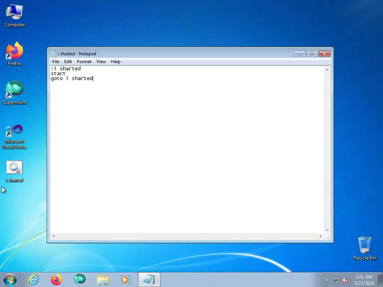383x287 pixels.
Task: Click the horizontal scrollbar left arrow
Action: [x=53, y=236]
